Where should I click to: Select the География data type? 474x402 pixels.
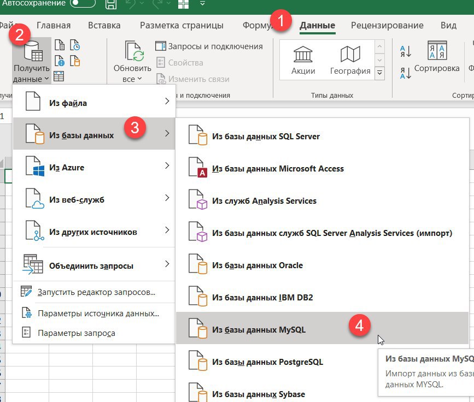pyautogui.click(x=350, y=61)
